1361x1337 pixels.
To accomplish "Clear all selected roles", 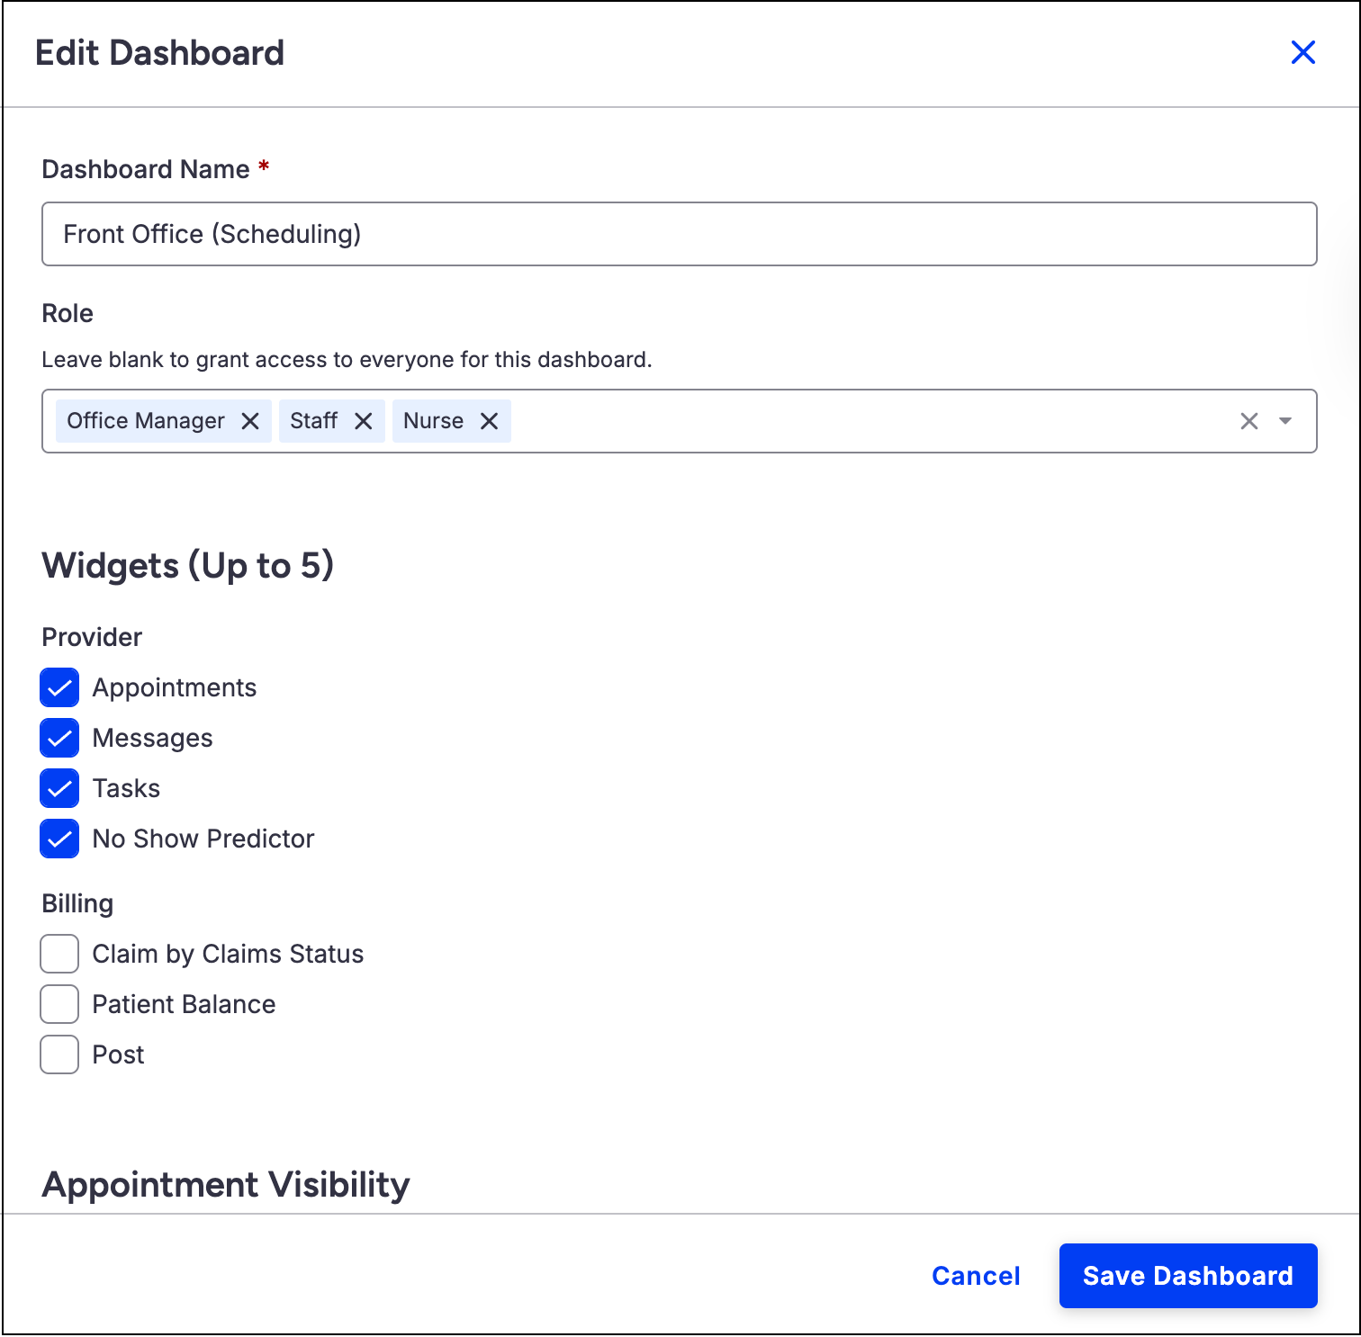I will tap(1248, 421).
